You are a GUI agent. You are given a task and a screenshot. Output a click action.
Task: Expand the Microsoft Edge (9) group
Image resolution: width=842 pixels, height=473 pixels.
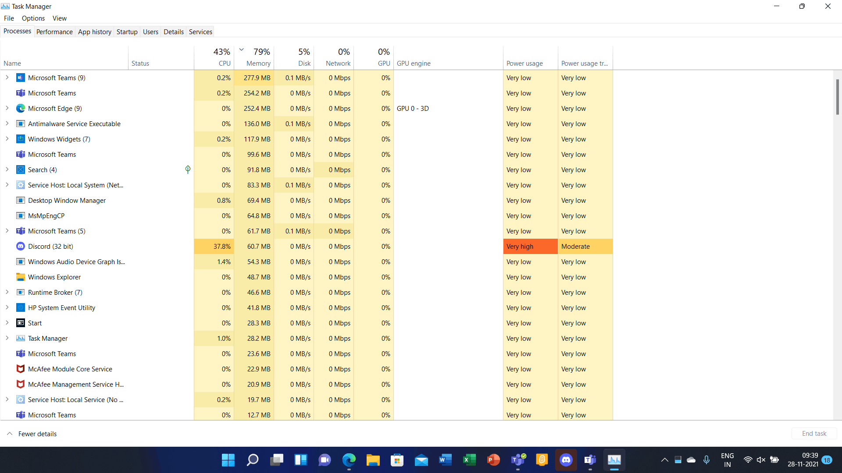(7, 108)
